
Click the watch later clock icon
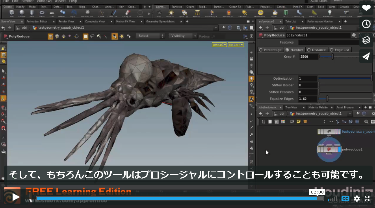(366, 24)
